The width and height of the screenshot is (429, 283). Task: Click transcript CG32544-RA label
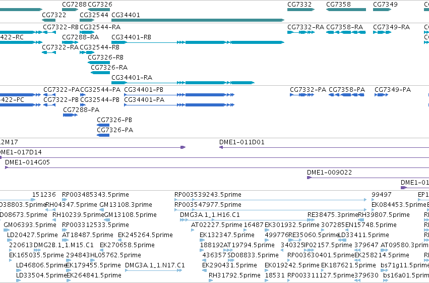coord(100,27)
